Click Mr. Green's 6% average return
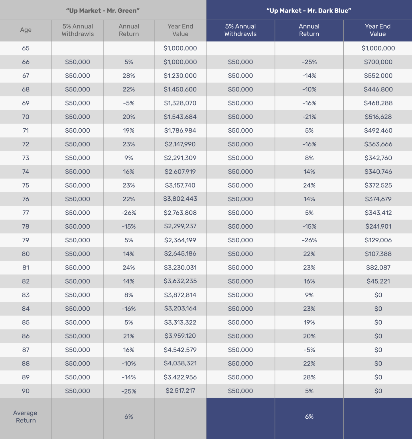 click(x=129, y=417)
